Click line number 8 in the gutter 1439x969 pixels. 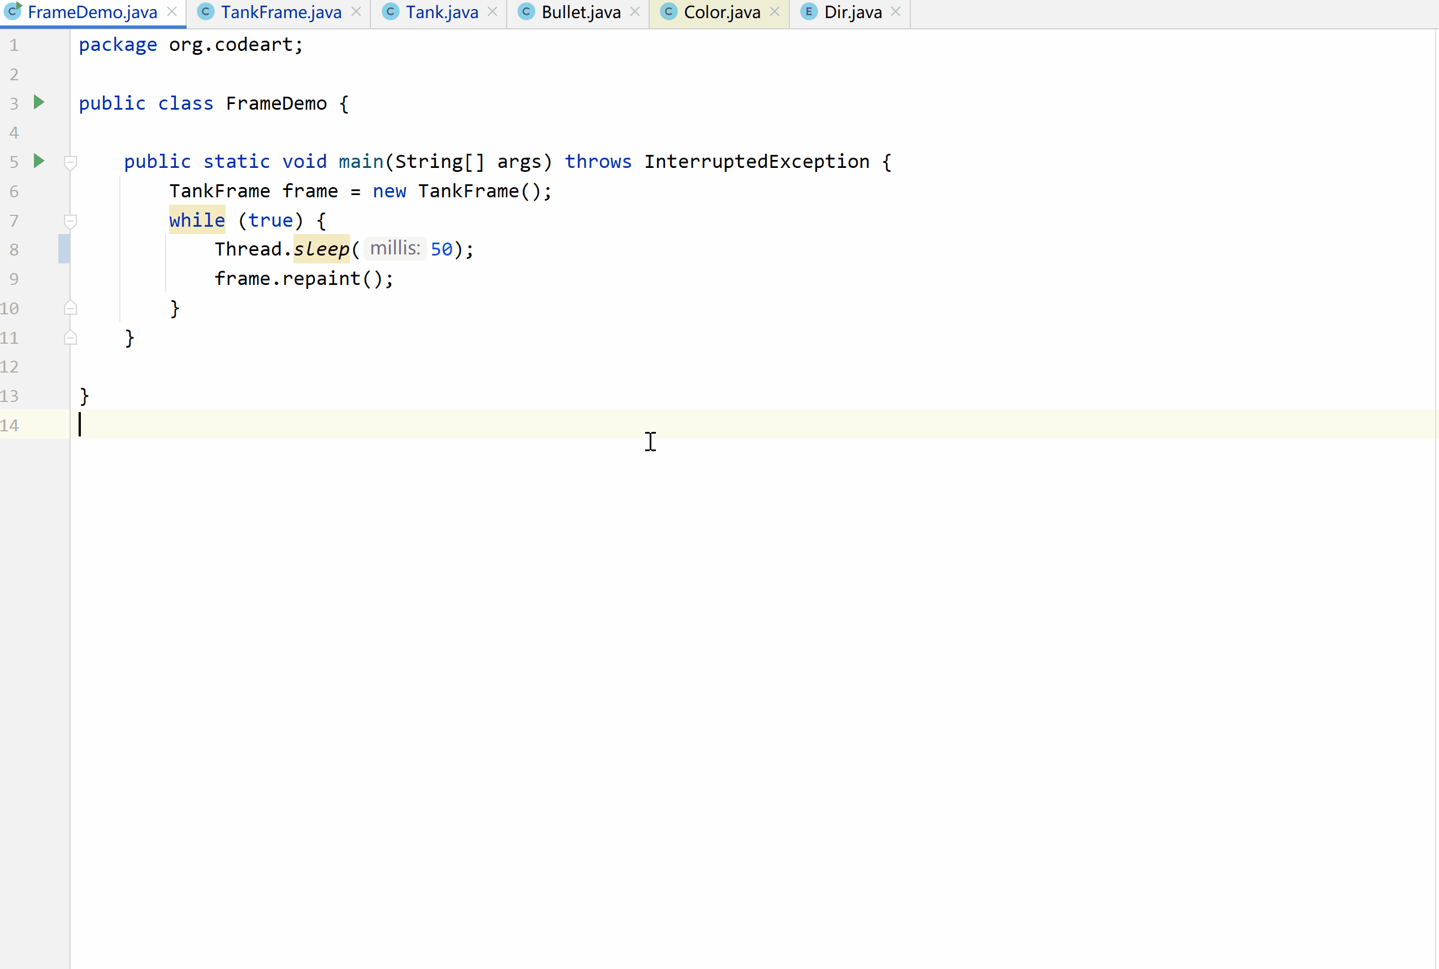pyautogui.click(x=14, y=250)
